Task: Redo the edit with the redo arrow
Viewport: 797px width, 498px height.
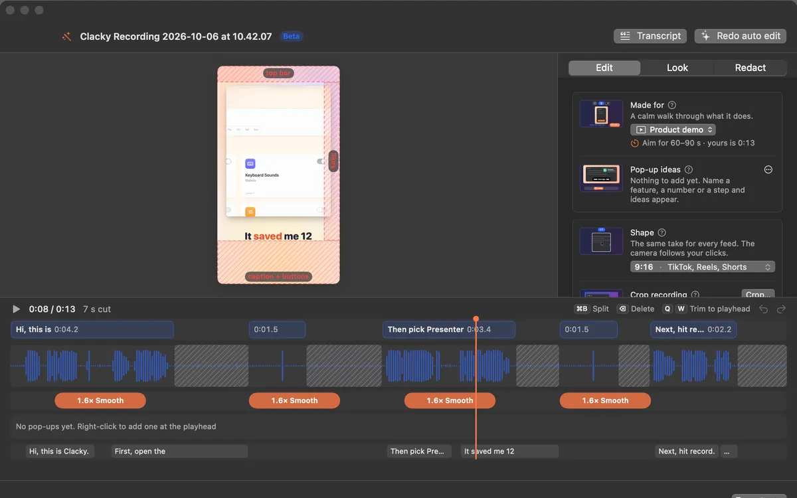Action: pyautogui.click(x=781, y=309)
